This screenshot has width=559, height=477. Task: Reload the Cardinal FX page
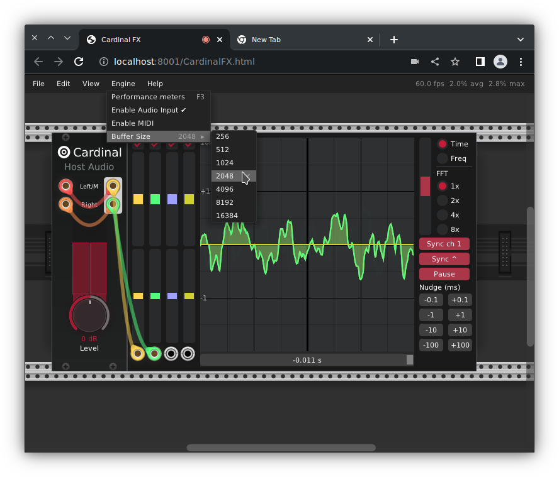[79, 62]
